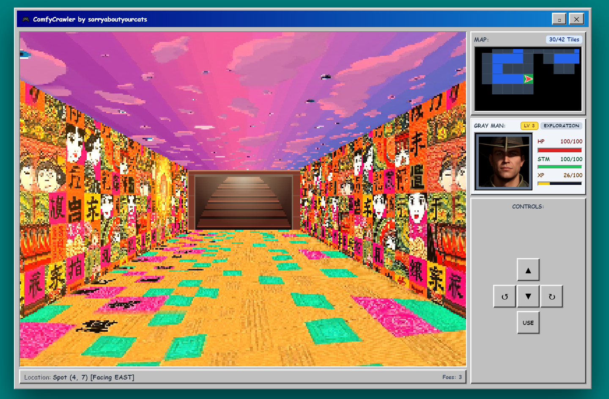Turn right using the clockwise arrow button

pyautogui.click(x=552, y=296)
